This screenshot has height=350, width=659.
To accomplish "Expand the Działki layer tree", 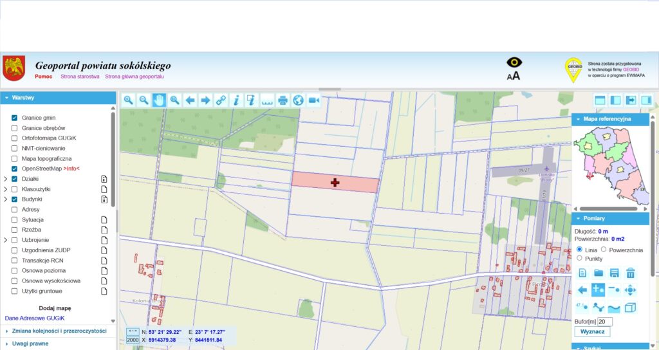I will [6, 179].
